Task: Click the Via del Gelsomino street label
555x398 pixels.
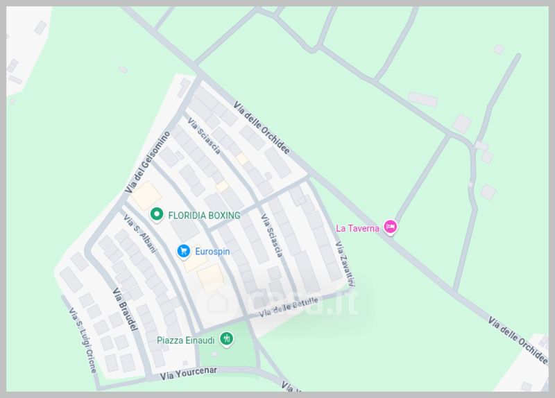Action: 148,162
